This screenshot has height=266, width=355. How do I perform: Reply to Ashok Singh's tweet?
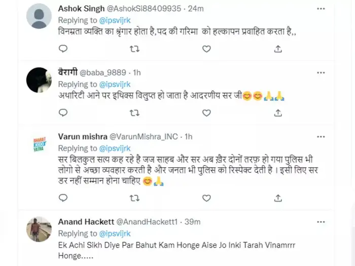(63, 49)
